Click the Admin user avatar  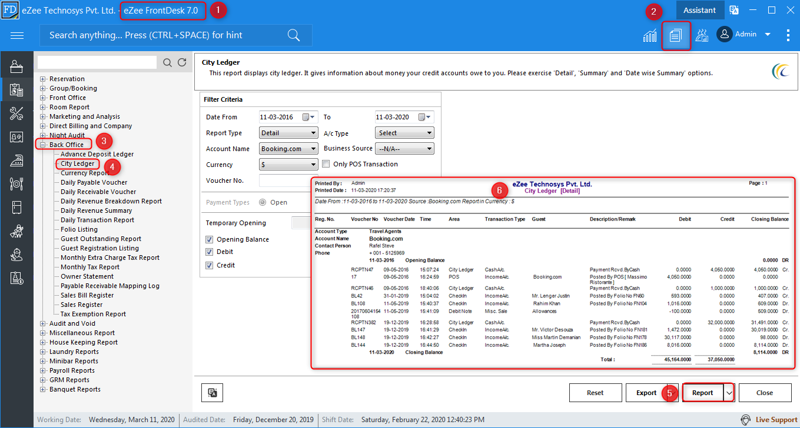(724, 34)
